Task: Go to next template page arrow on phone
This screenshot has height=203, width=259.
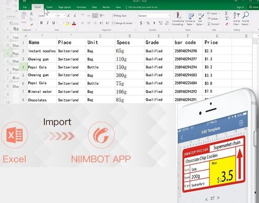Action: pos(218,198)
